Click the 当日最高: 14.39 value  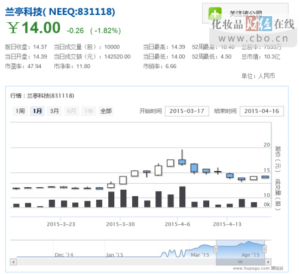click(x=164, y=47)
